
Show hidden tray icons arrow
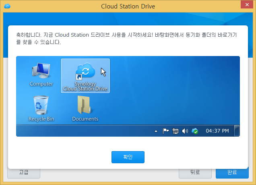click(x=156, y=131)
